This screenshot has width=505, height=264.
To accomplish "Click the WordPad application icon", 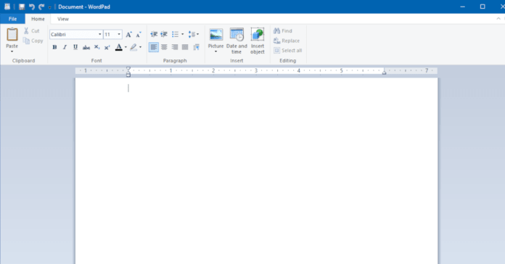I will pyautogui.click(x=7, y=7).
